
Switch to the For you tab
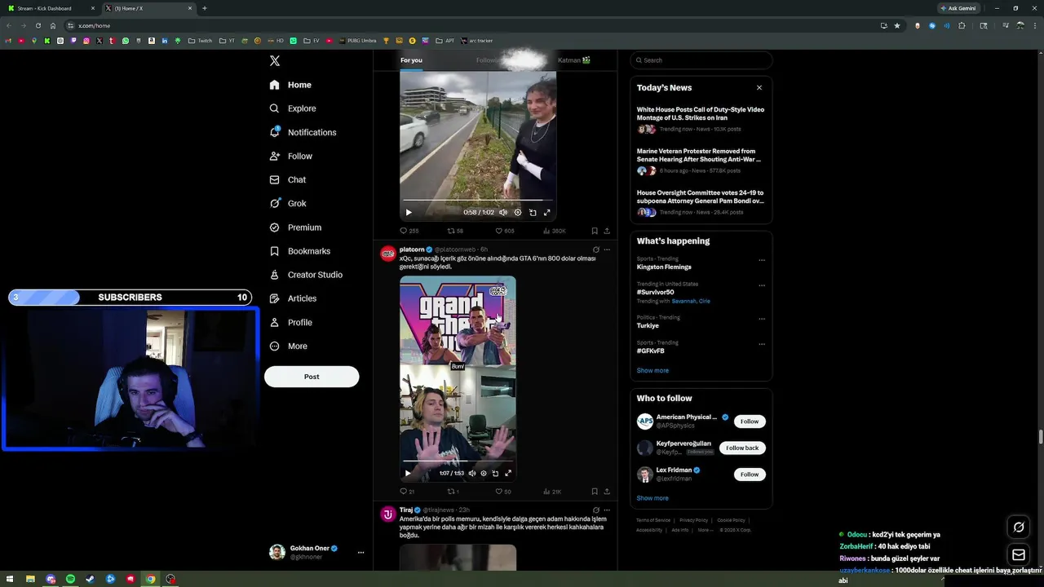(x=411, y=60)
